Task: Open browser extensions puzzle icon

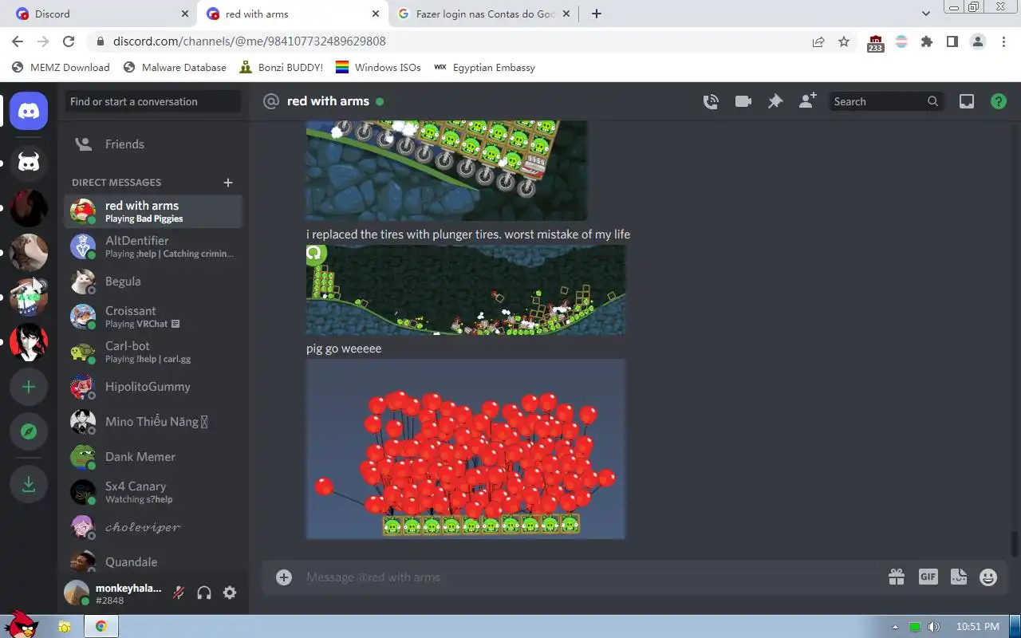Action: [927, 41]
